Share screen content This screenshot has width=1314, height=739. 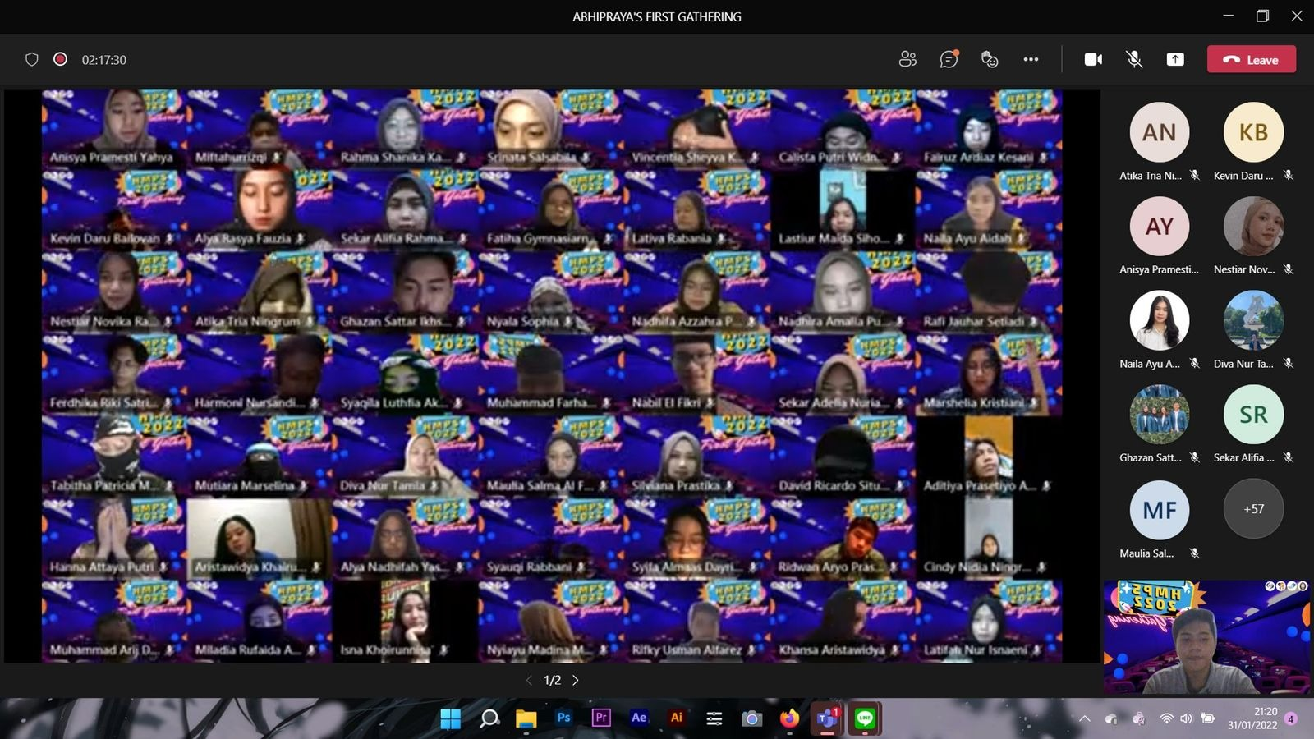point(1175,59)
